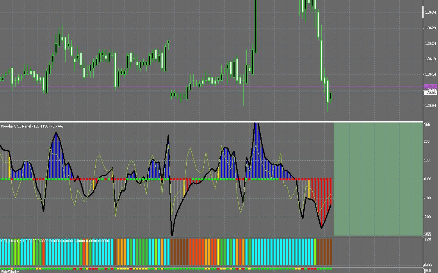Click the 0.00 level on CCI scale
Viewport: 438px width, 273px height.
[x=427, y=179]
